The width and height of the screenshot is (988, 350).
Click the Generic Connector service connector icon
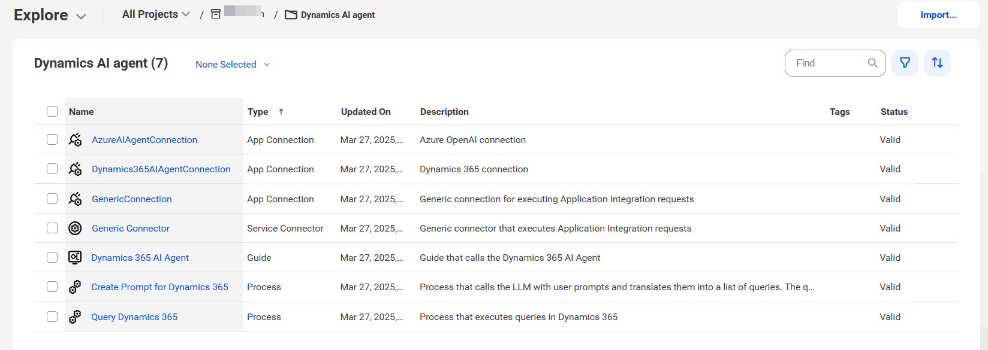75,228
